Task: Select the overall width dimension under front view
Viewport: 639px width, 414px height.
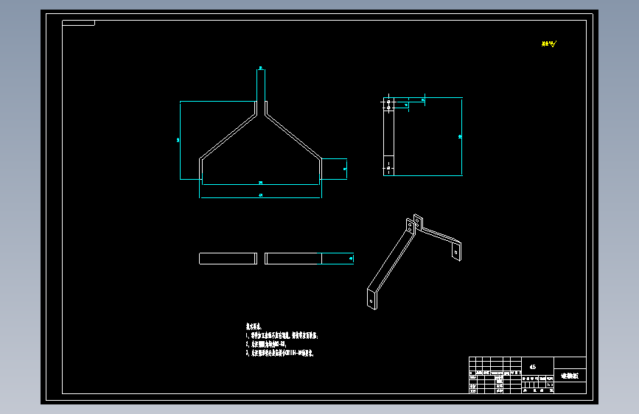Action: (260, 196)
